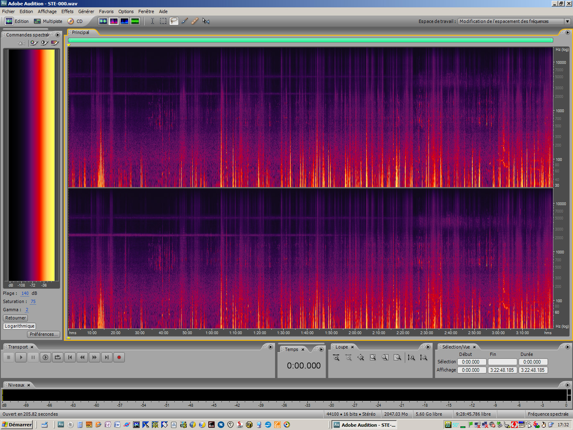573x430 pixels.
Task: Select the Time selection tool
Action: (x=152, y=21)
